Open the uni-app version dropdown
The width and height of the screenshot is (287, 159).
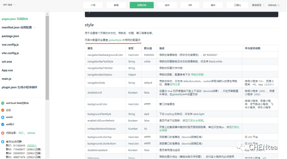(x=9, y=5)
